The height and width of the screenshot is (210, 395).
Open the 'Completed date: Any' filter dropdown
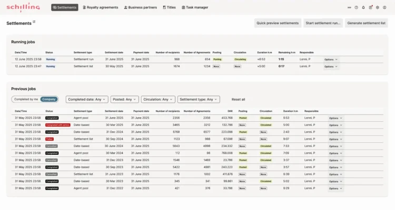coord(87,99)
